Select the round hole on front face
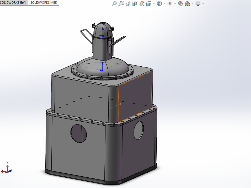 click(x=79, y=134)
